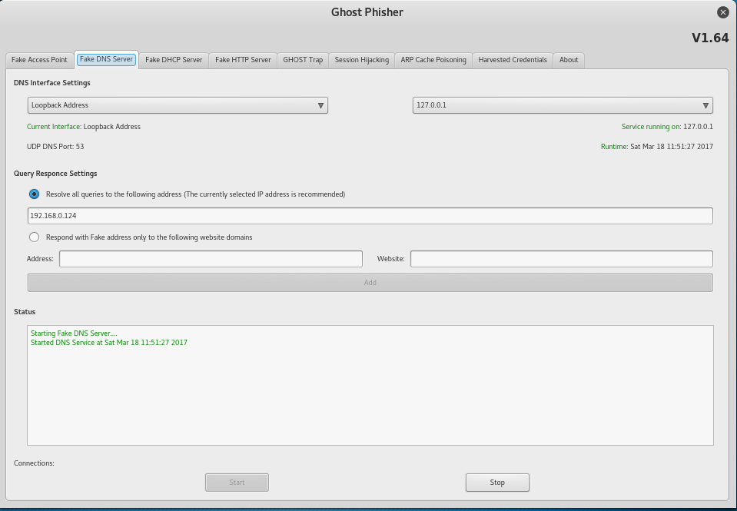Click the 'UDP DNS Port: 53' text
This screenshot has width=737, height=511.
point(55,147)
